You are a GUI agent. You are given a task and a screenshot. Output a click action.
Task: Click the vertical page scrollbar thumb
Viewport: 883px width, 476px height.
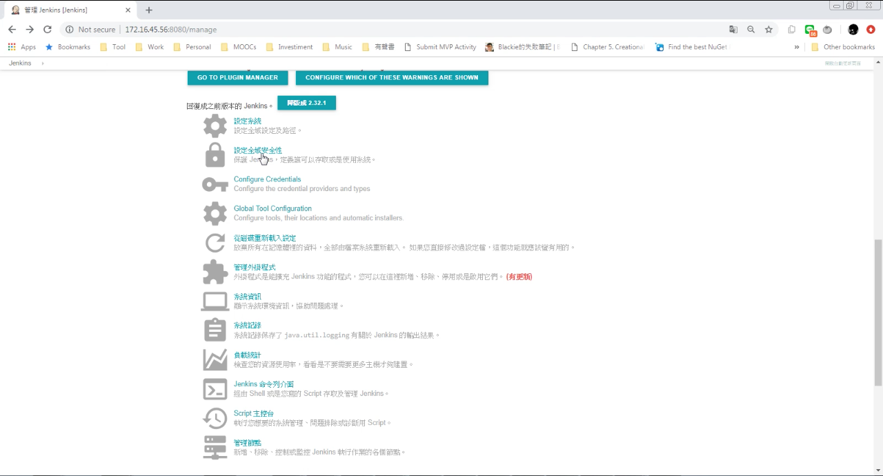pyautogui.click(x=877, y=313)
